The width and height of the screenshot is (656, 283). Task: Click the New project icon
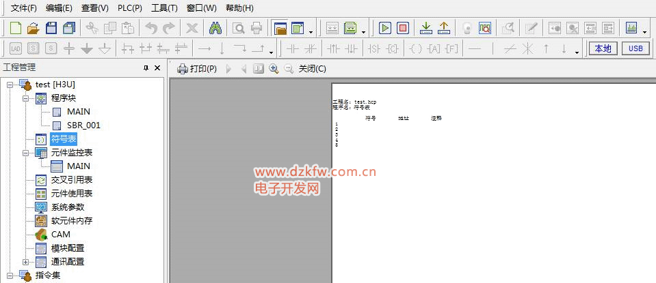(15, 28)
